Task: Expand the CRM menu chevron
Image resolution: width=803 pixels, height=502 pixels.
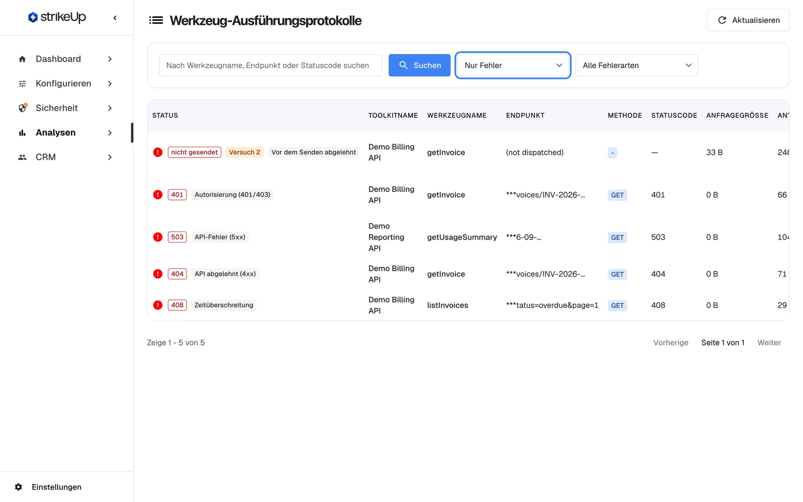Action: (110, 157)
